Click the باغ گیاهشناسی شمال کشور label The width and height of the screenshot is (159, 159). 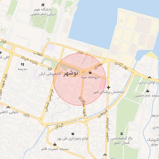coord(121,141)
